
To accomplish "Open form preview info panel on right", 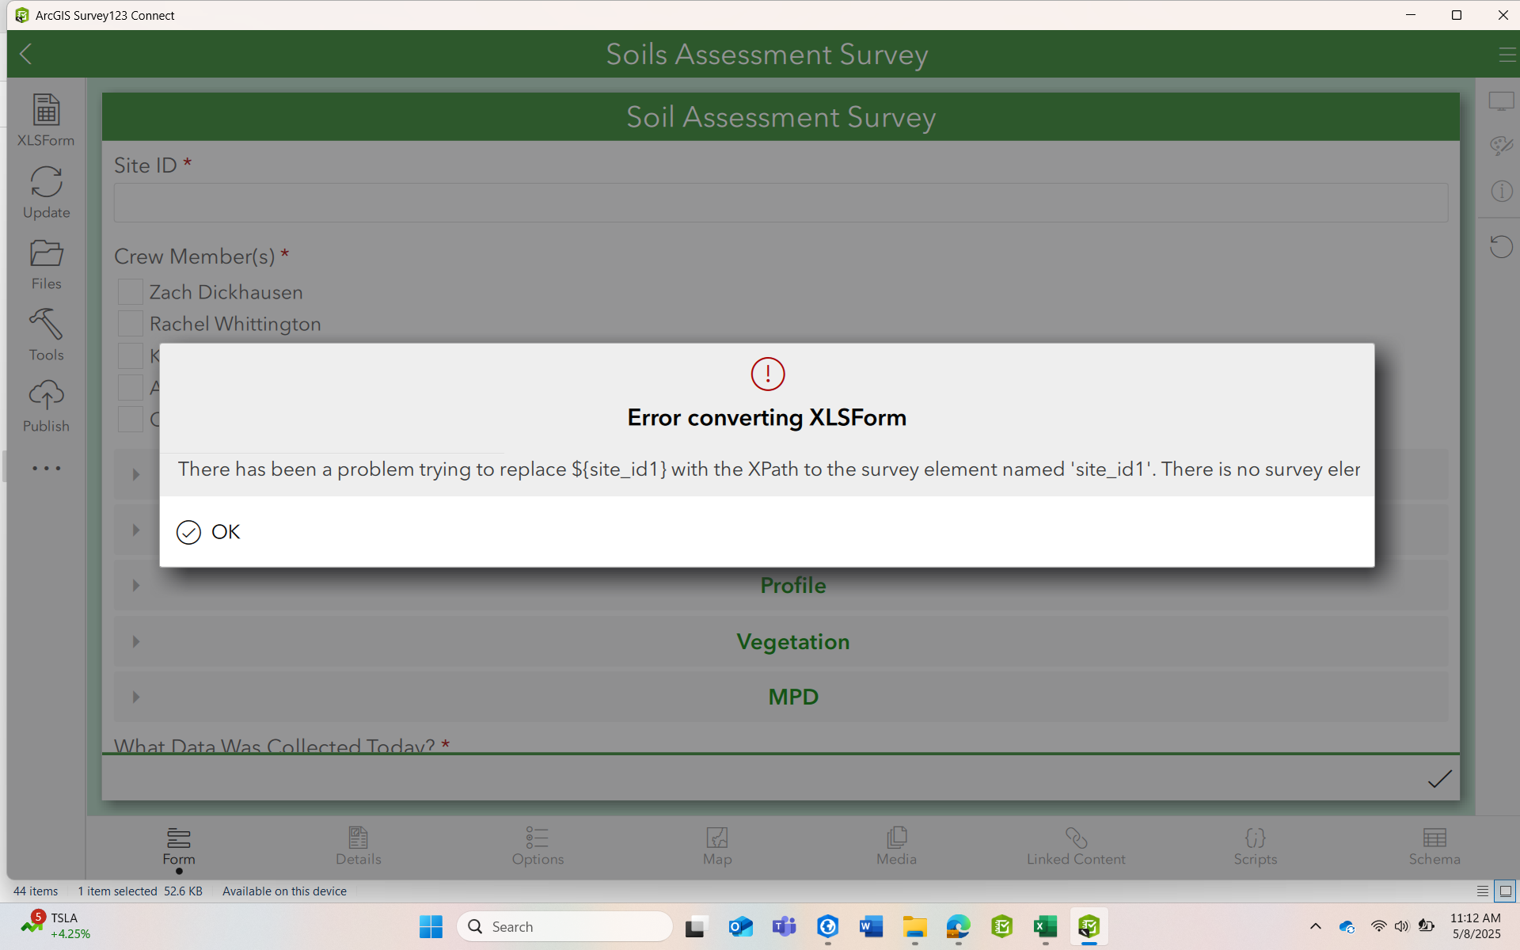I will click(1501, 190).
